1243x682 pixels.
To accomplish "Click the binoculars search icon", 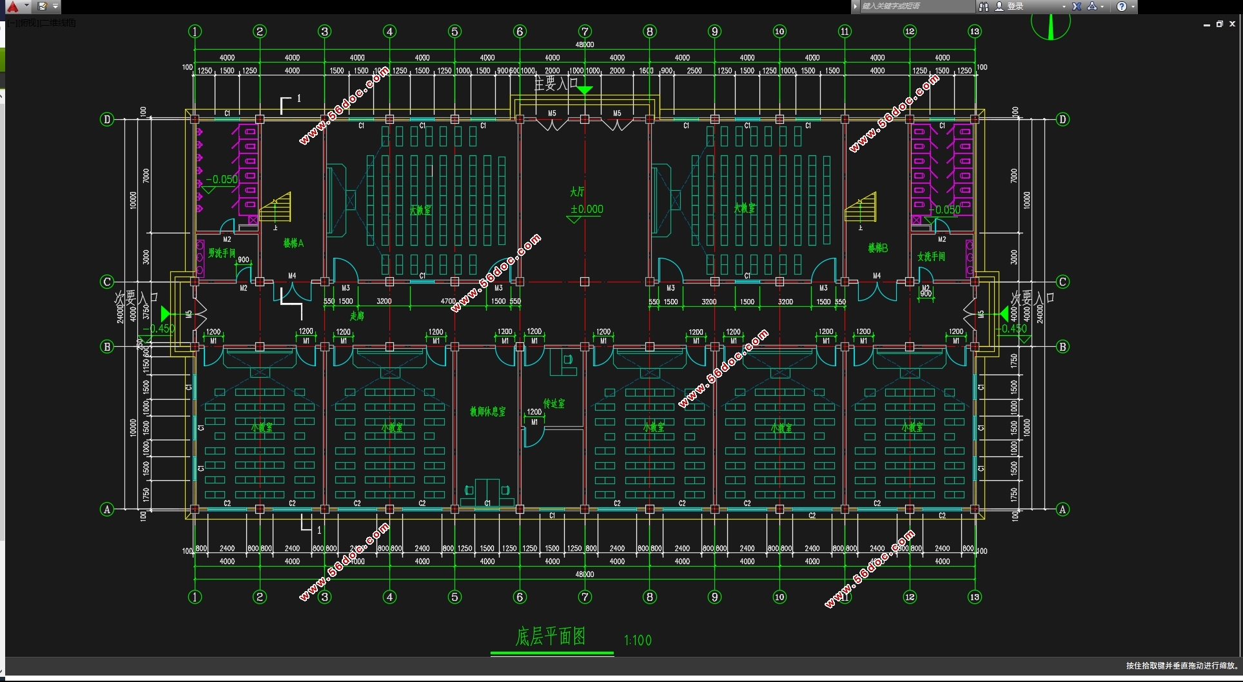I will 984,6.
